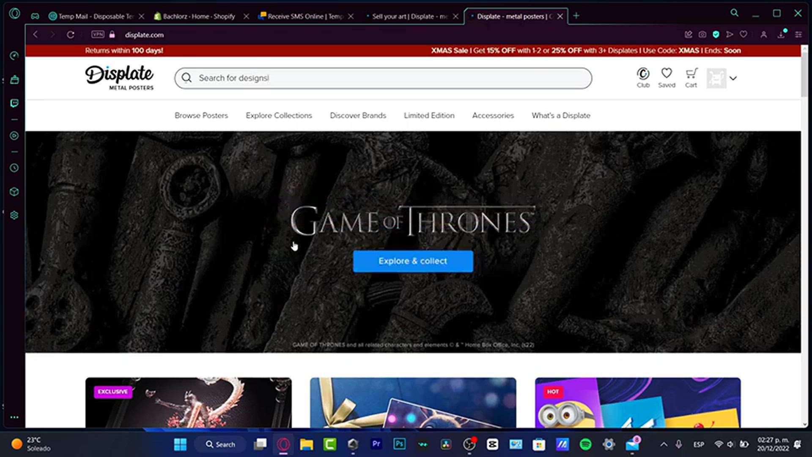Open the HOT Minions promo card
The width and height of the screenshot is (812, 457).
click(638, 402)
